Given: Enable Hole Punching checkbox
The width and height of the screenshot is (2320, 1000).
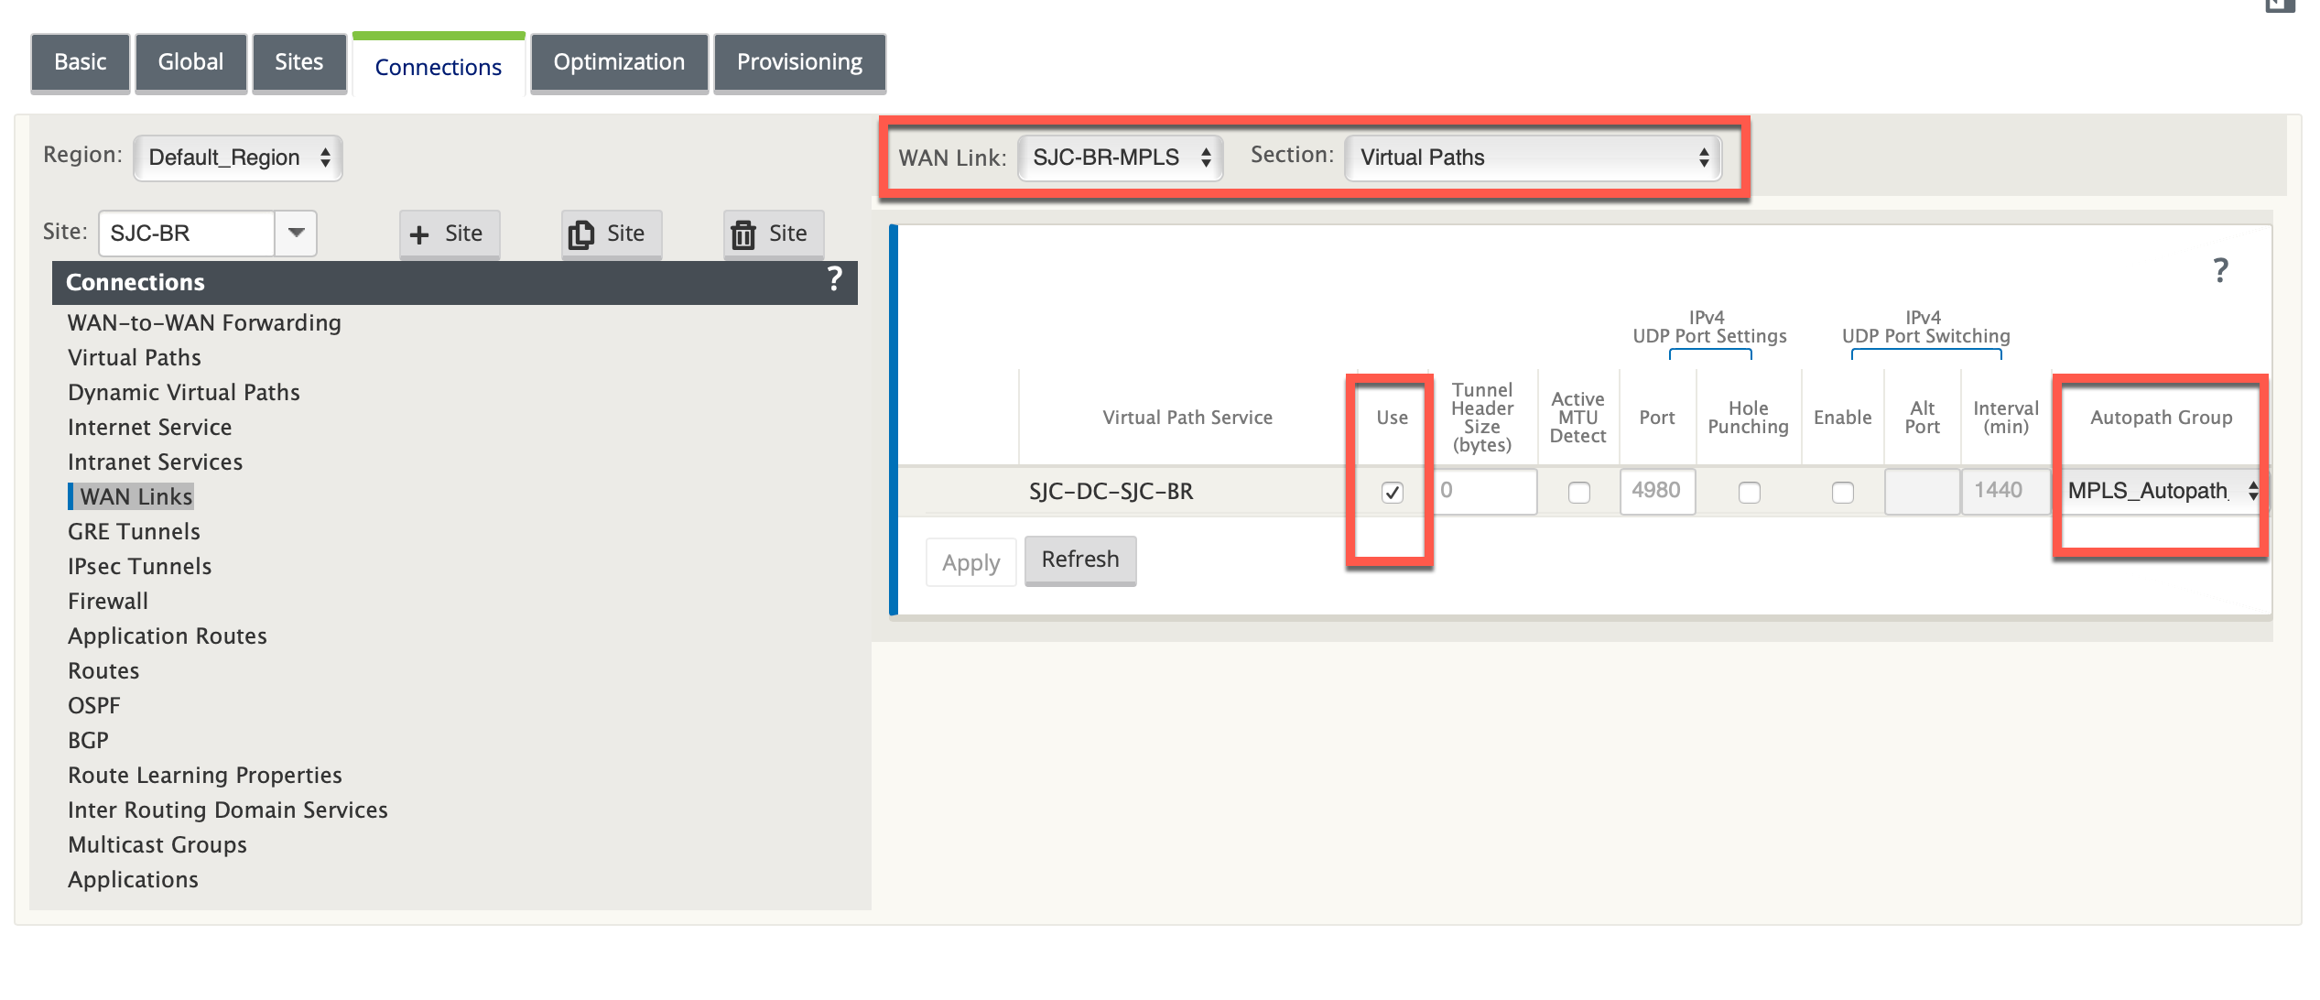Looking at the screenshot, I should 1749,492.
